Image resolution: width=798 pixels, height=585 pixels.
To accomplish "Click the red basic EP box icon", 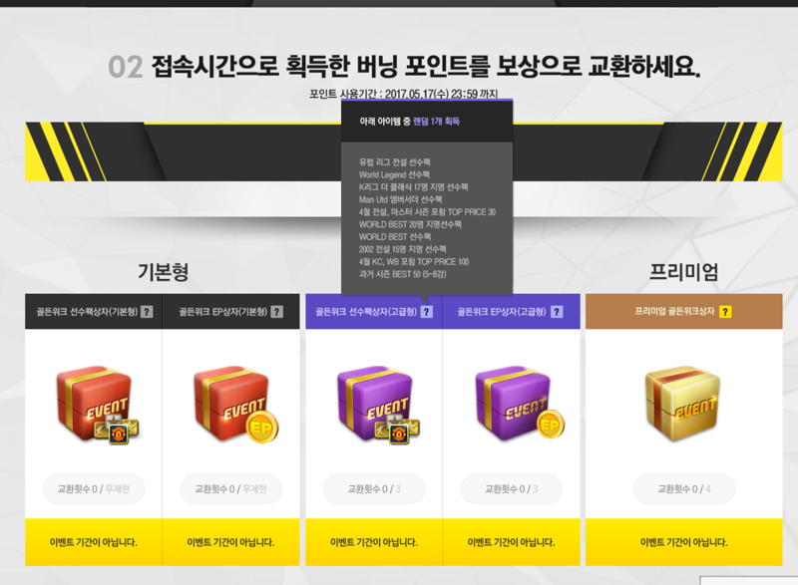I will [x=235, y=405].
